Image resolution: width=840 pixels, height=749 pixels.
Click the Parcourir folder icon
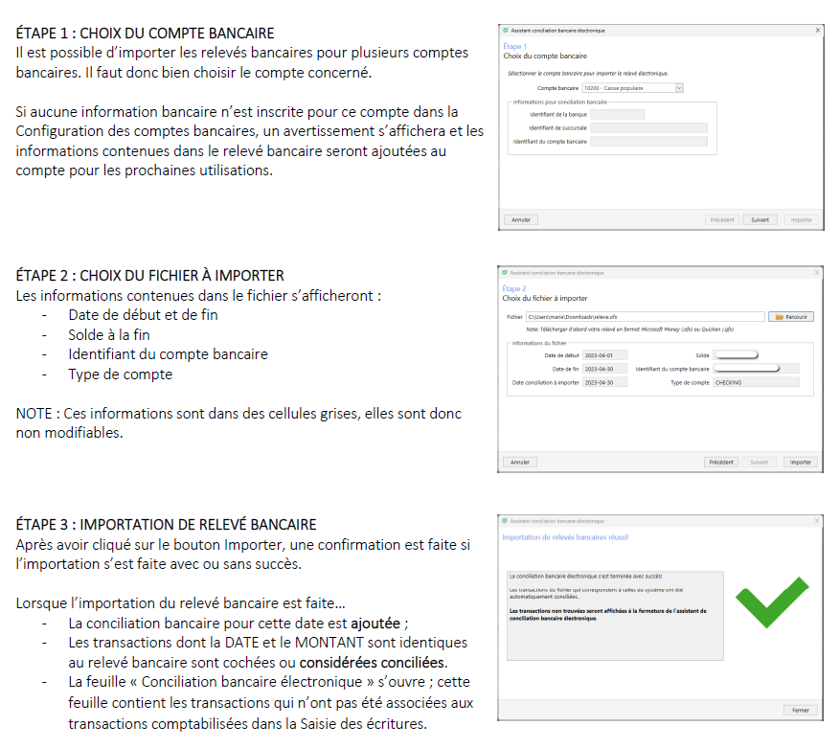pos(780,317)
